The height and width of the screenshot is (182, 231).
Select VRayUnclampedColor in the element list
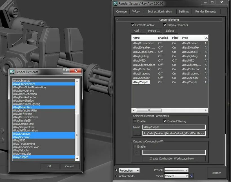pyautogui.click(x=44, y=147)
